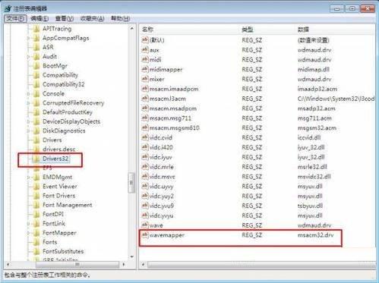Image resolution: width=379 pixels, height=283 pixels.
Task: Click tree pane horizontal scroll right arrow
Action: point(124,265)
